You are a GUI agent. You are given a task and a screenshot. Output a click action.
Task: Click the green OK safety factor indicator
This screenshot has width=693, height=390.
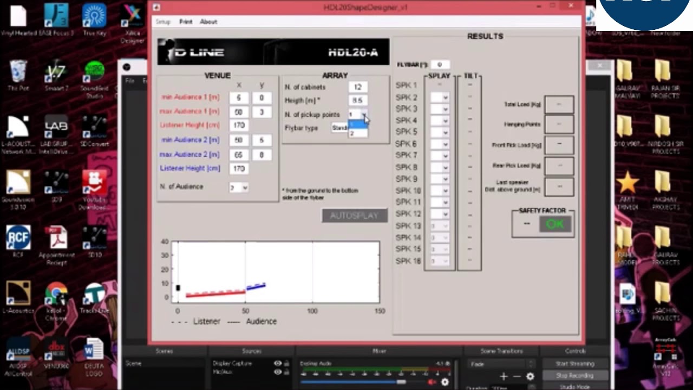tap(555, 224)
